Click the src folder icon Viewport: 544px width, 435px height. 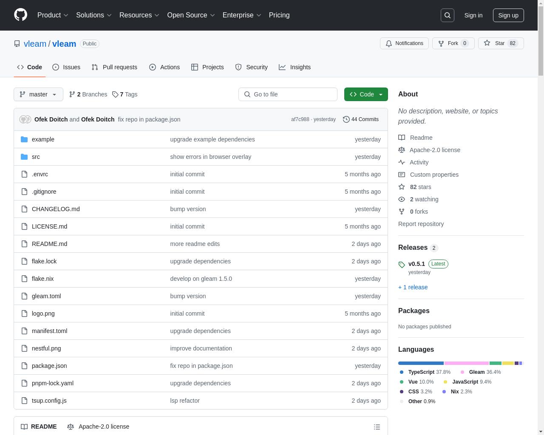(24, 157)
